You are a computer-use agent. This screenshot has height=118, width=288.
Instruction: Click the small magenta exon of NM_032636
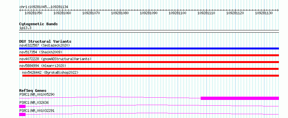tap(22, 106)
